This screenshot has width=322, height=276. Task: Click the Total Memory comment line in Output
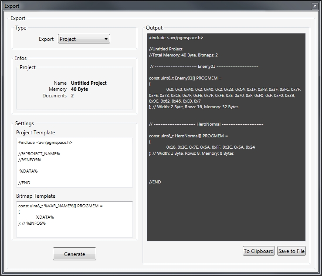(183, 55)
